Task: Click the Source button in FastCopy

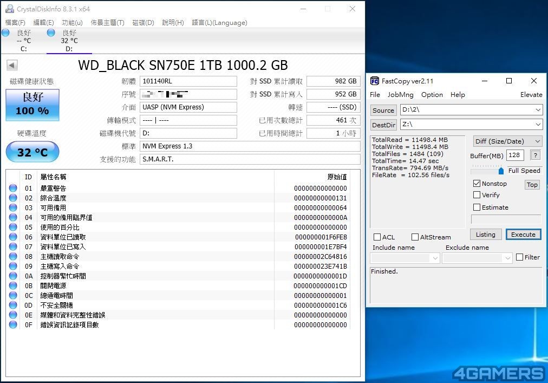Action: pyautogui.click(x=383, y=110)
